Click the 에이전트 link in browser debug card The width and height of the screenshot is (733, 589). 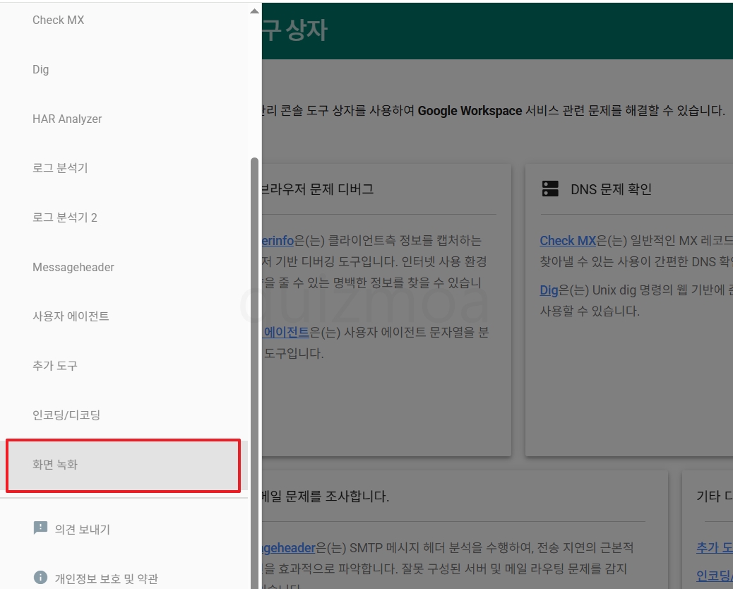point(285,333)
